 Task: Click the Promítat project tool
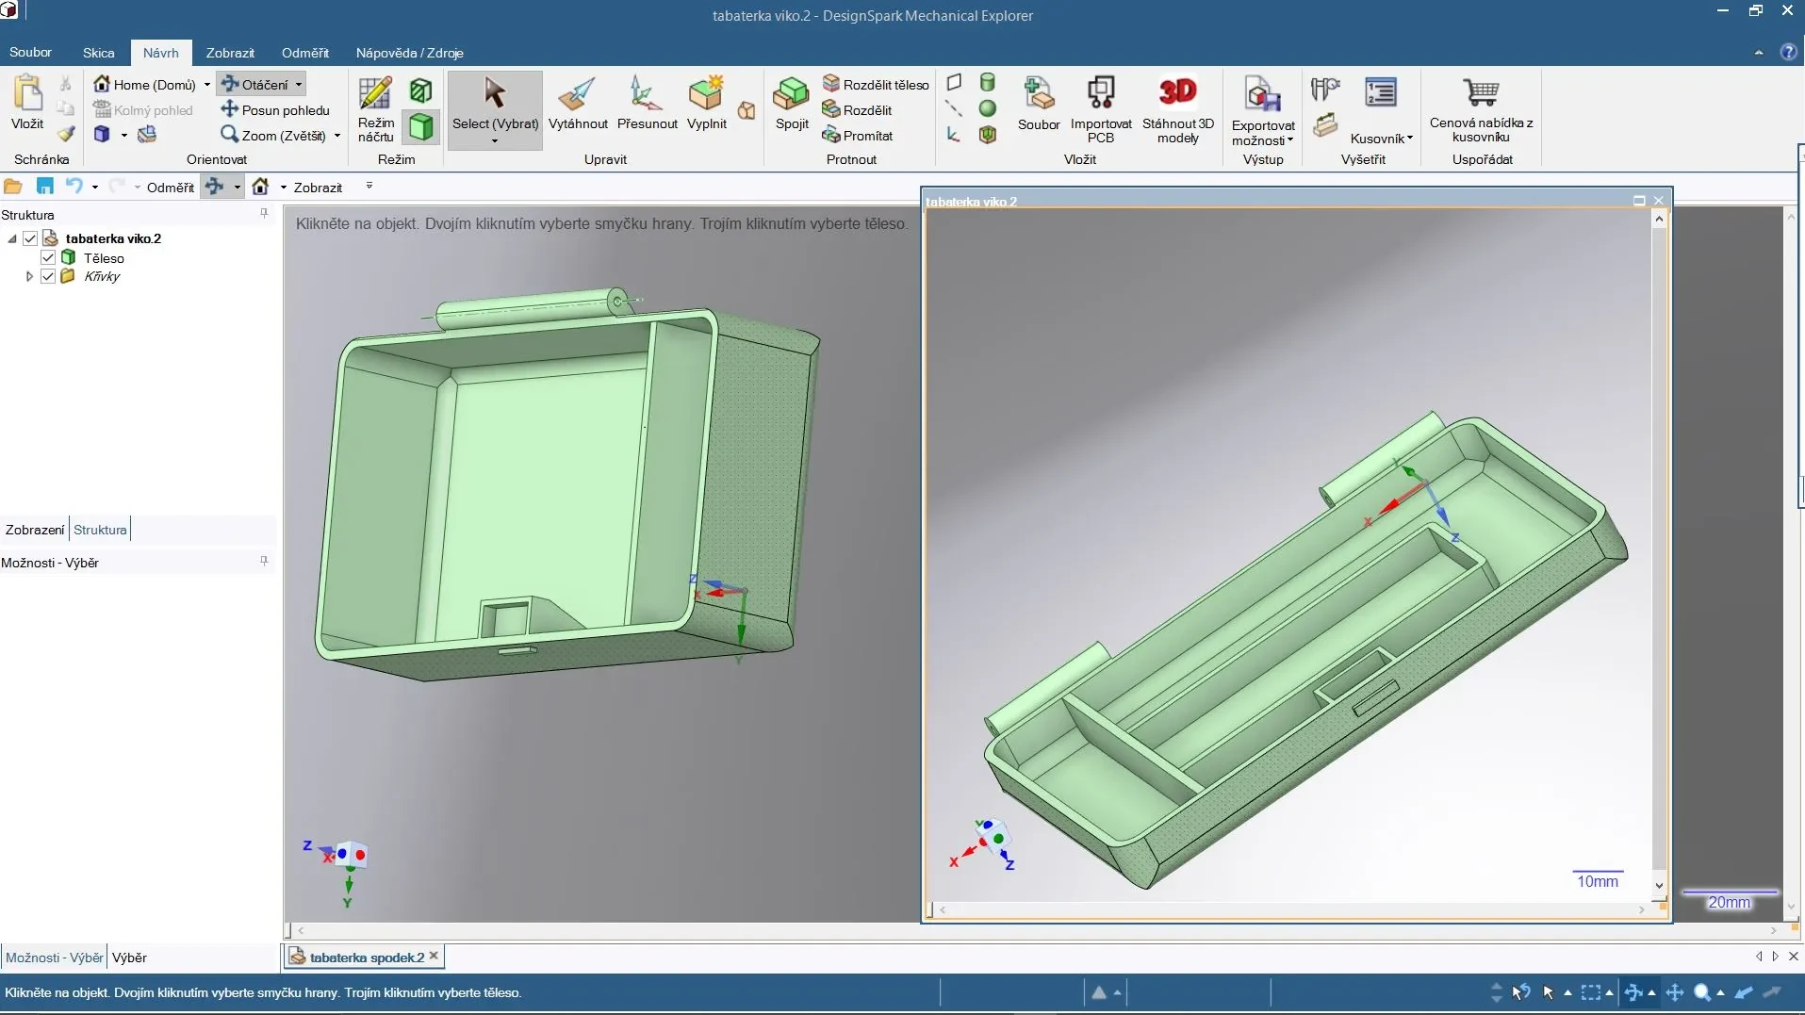coord(858,135)
